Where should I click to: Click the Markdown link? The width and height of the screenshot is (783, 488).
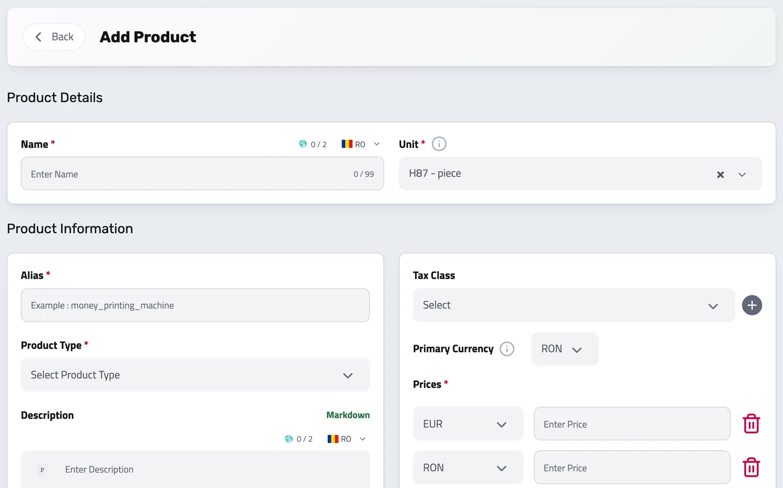point(348,415)
